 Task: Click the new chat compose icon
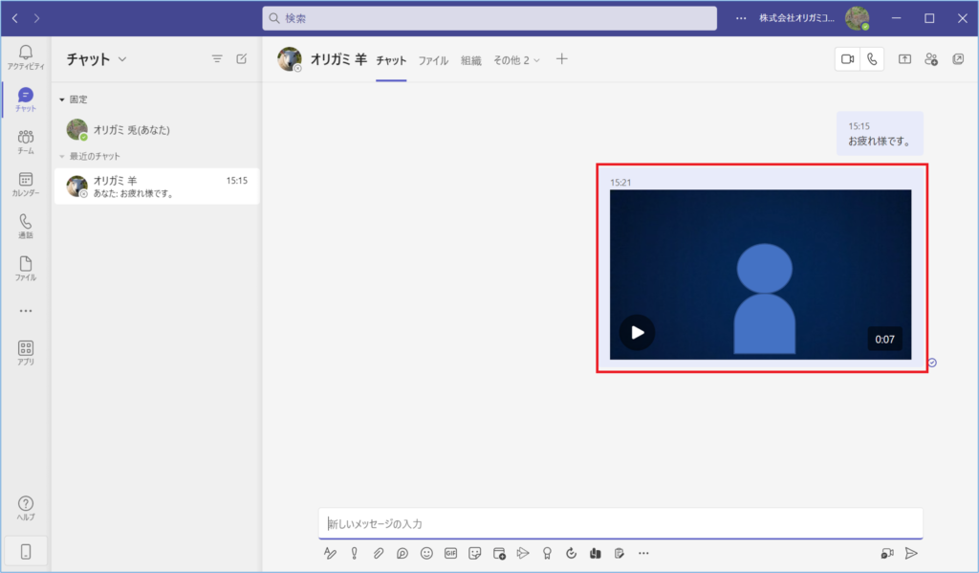coord(242,59)
